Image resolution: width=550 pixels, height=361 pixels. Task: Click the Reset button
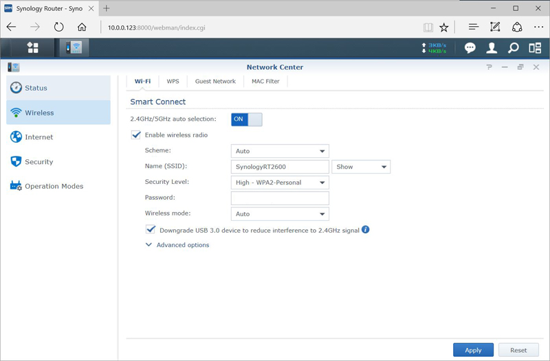[x=518, y=350]
